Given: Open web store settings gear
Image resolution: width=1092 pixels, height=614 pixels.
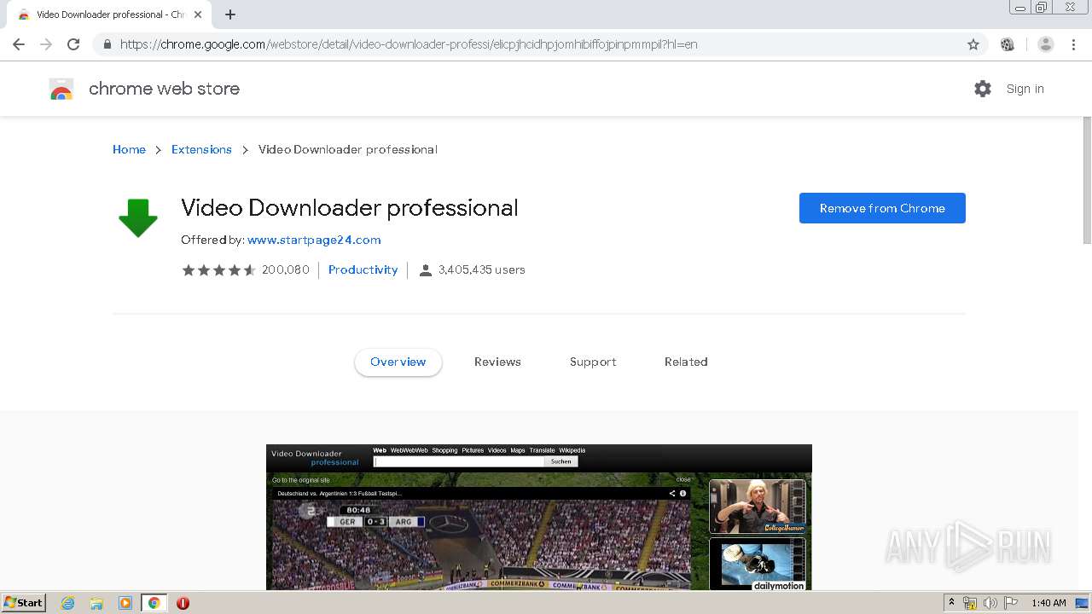Looking at the screenshot, I should (x=983, y=89).
